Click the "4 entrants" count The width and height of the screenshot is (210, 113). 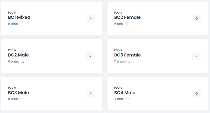coord(122,99)
